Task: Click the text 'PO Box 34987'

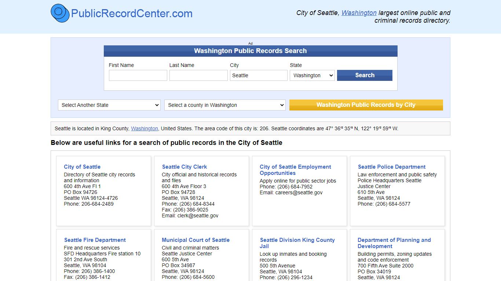Action: [179, 265]
